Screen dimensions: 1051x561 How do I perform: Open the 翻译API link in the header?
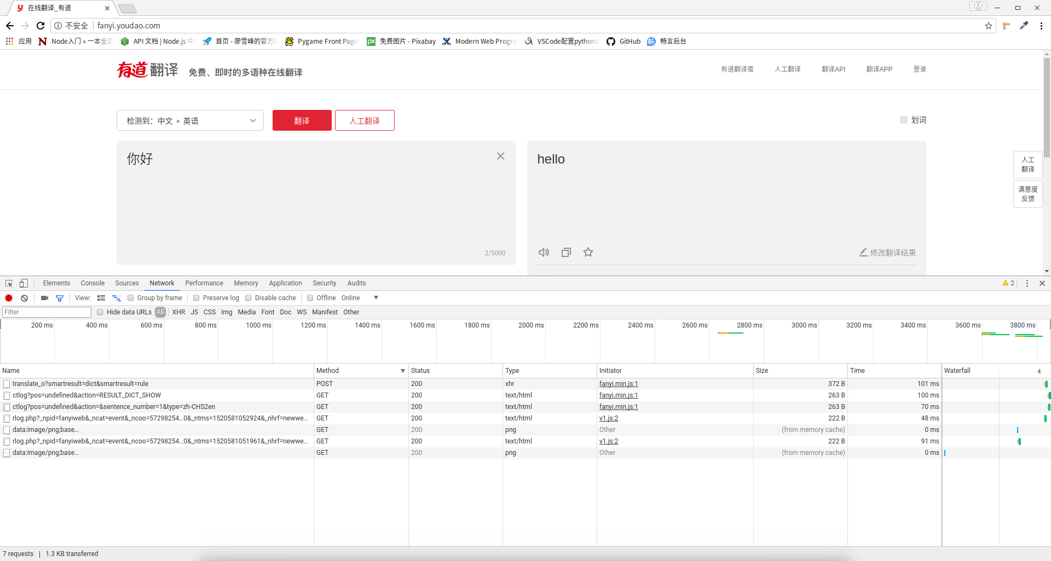coord(833,69)
